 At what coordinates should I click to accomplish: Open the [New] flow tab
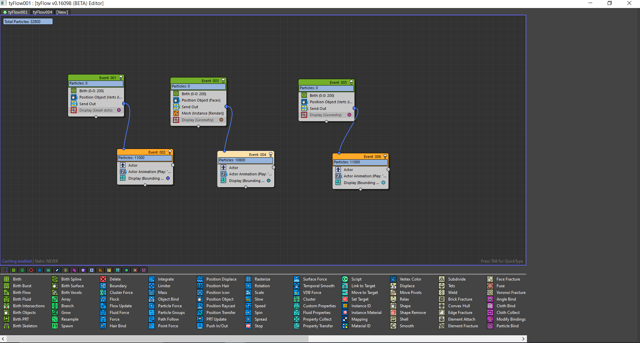[62, 12]
